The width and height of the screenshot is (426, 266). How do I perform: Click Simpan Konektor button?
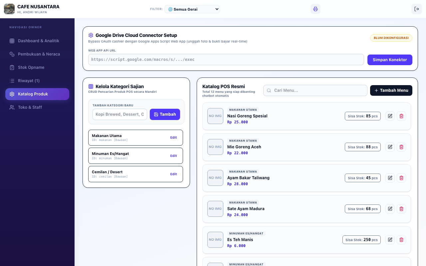(x=390, y=60)
